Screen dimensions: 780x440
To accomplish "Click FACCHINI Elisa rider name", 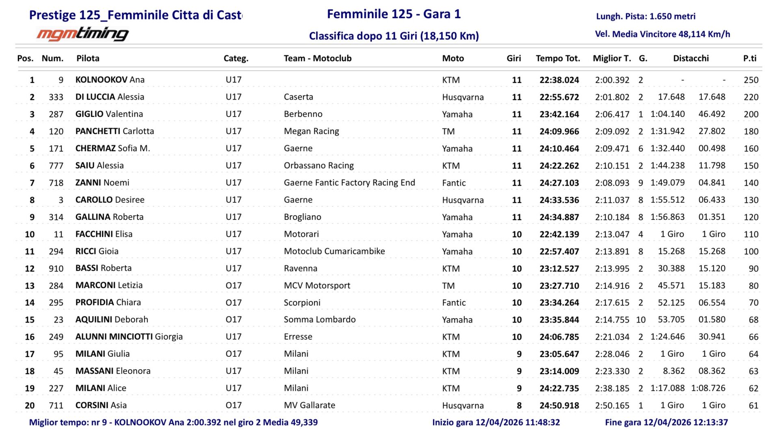I will click(104, 234).
